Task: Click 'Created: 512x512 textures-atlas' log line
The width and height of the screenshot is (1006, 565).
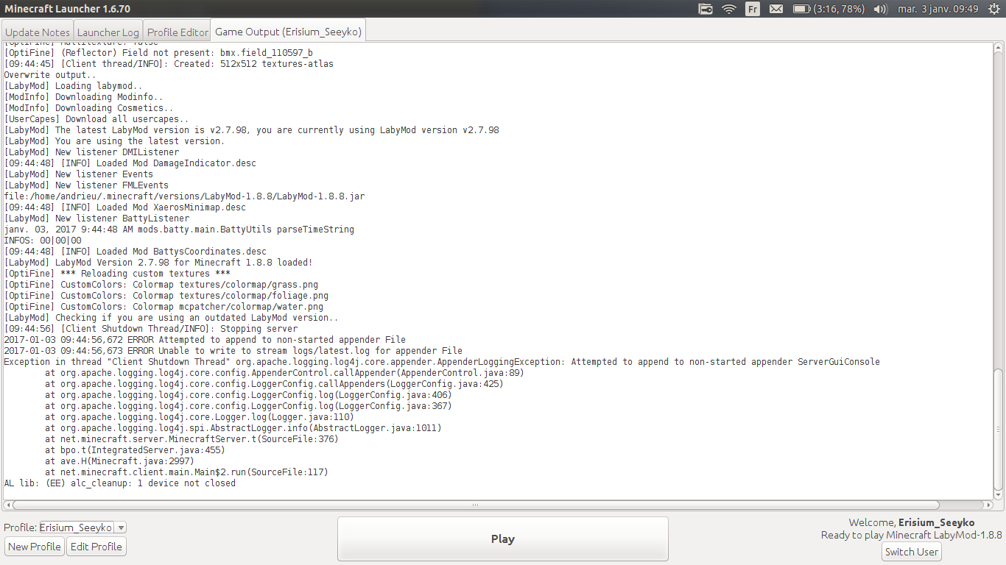Action: pos(169,64)
